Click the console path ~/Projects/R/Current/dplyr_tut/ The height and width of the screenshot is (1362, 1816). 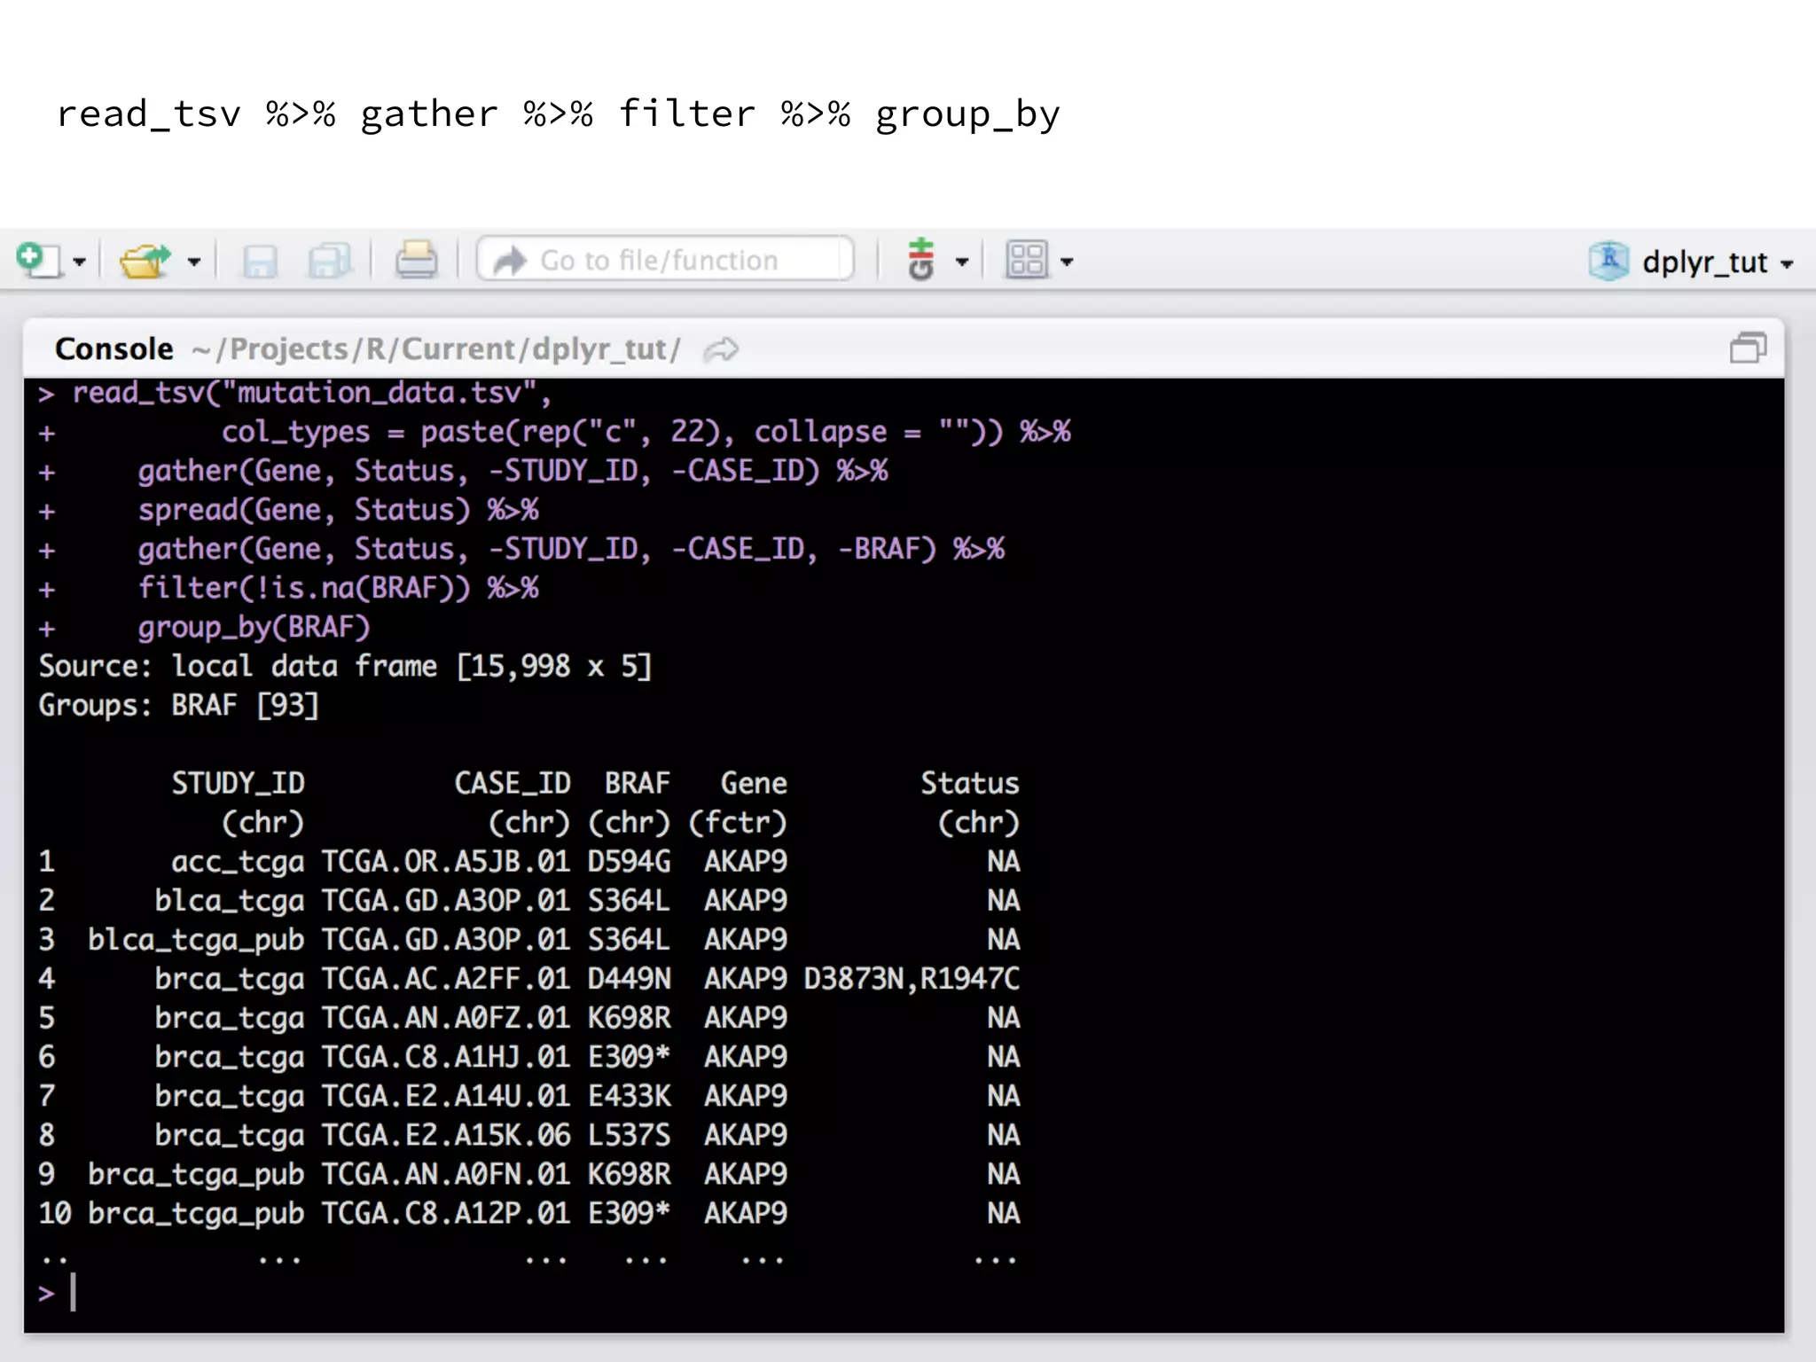[436, 349]
